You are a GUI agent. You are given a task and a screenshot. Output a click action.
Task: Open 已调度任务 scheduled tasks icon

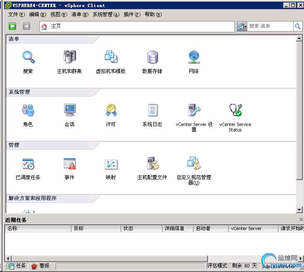click(x=28, y=164)
